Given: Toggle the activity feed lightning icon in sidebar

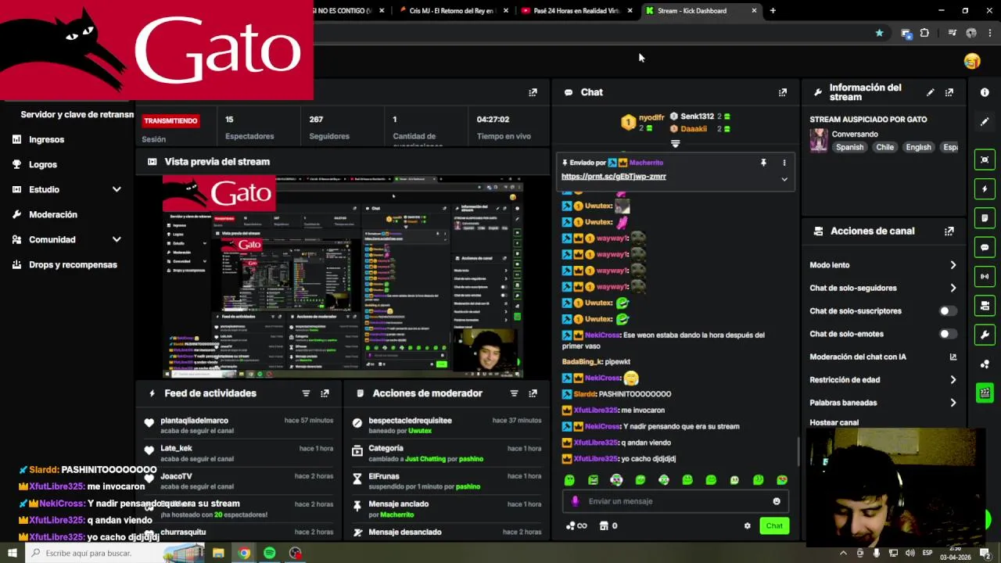Looking at the screenshot, I should pyautogui.click(x=985, y=188).
